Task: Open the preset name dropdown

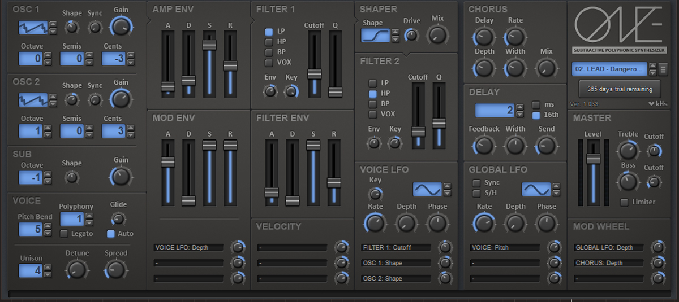Action: [609, 69]
